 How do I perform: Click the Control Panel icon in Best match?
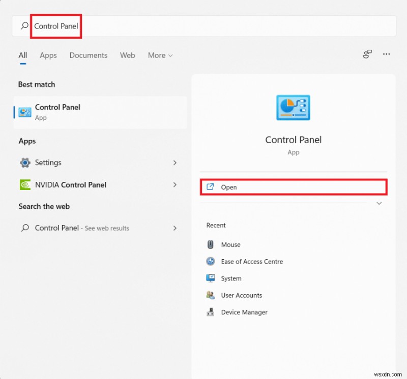pyautogui.click(x=24, y=112)
